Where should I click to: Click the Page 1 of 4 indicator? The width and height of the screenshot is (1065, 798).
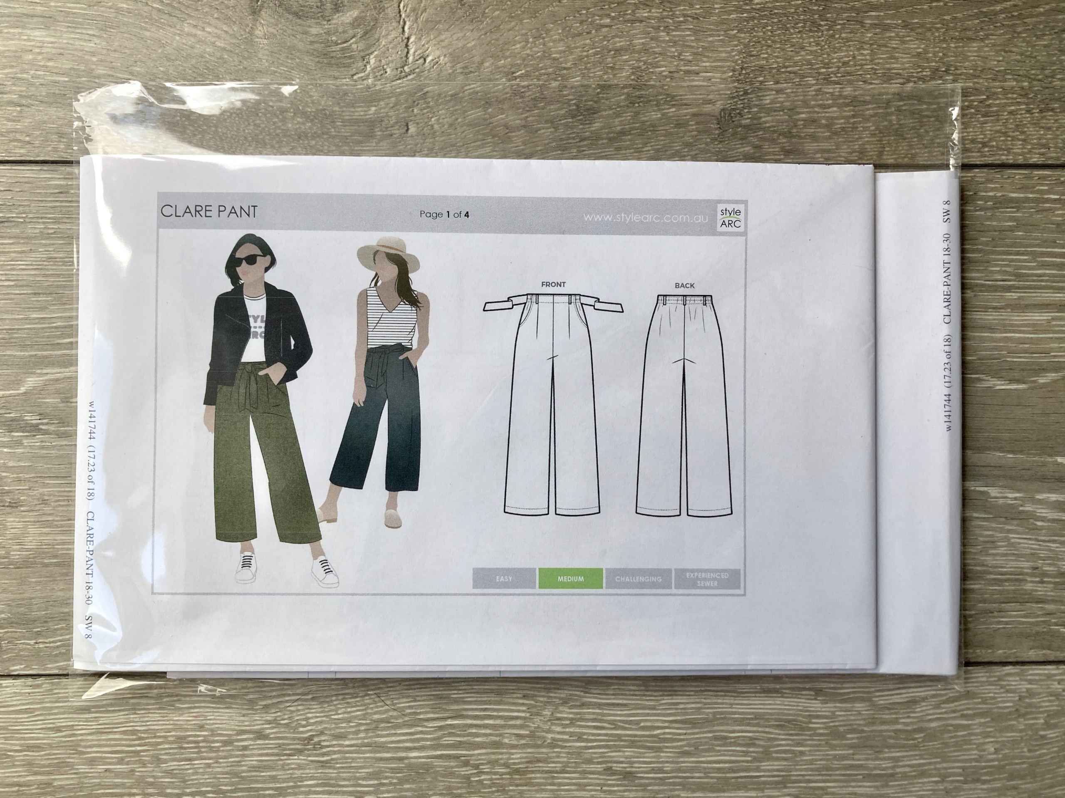tap(444, 214)
